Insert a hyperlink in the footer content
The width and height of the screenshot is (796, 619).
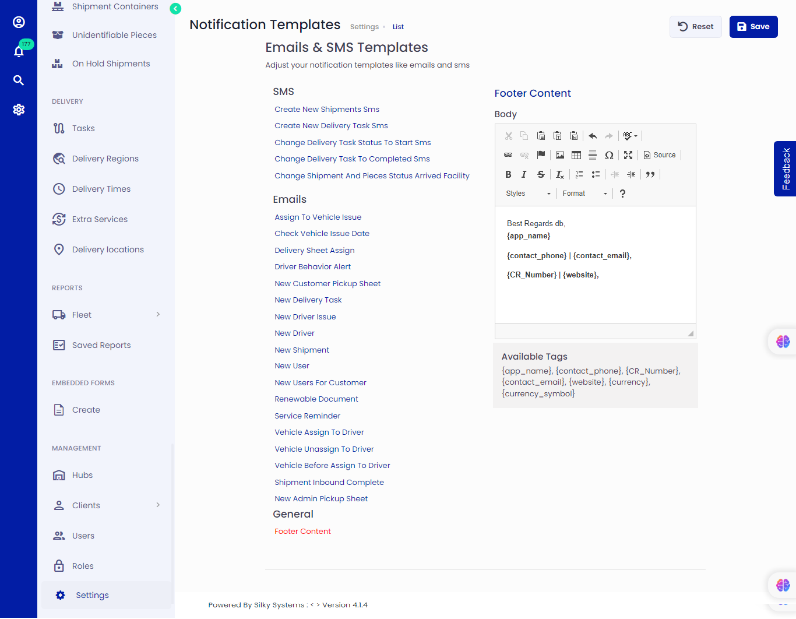[x=508, y=154]
